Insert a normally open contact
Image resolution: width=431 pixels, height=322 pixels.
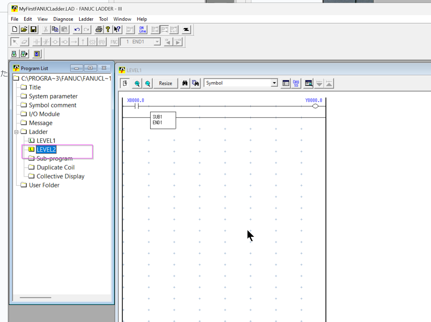(x=37, y=42)
